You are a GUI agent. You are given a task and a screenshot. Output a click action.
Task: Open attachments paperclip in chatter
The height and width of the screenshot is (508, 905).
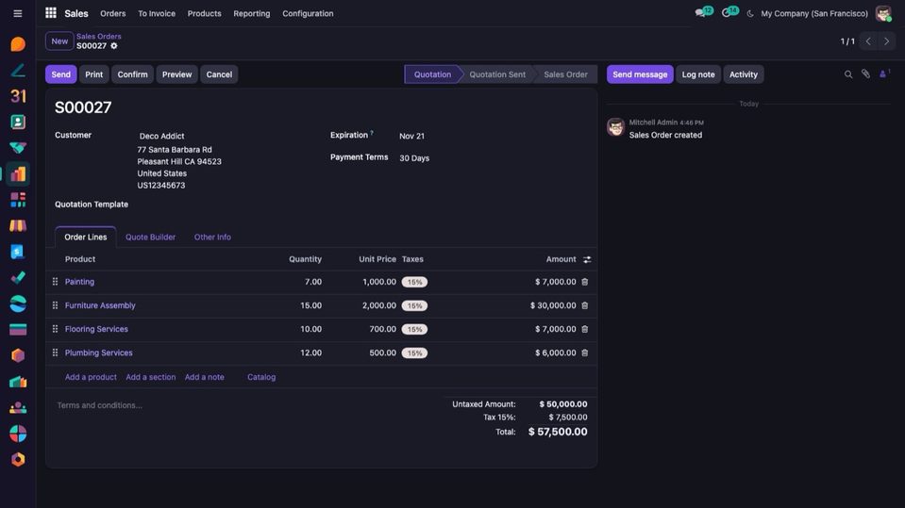point(865,74)
